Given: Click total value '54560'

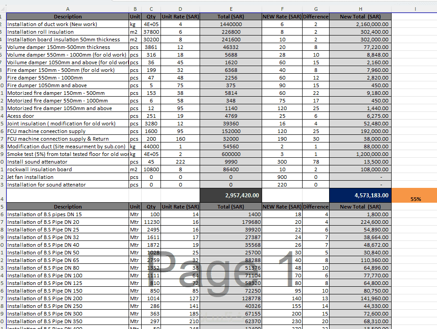Looking at the screenshot, I should (x=231, y=147).
